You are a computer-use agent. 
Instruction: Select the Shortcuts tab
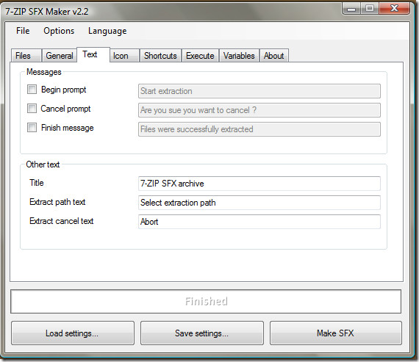(160, 56)
